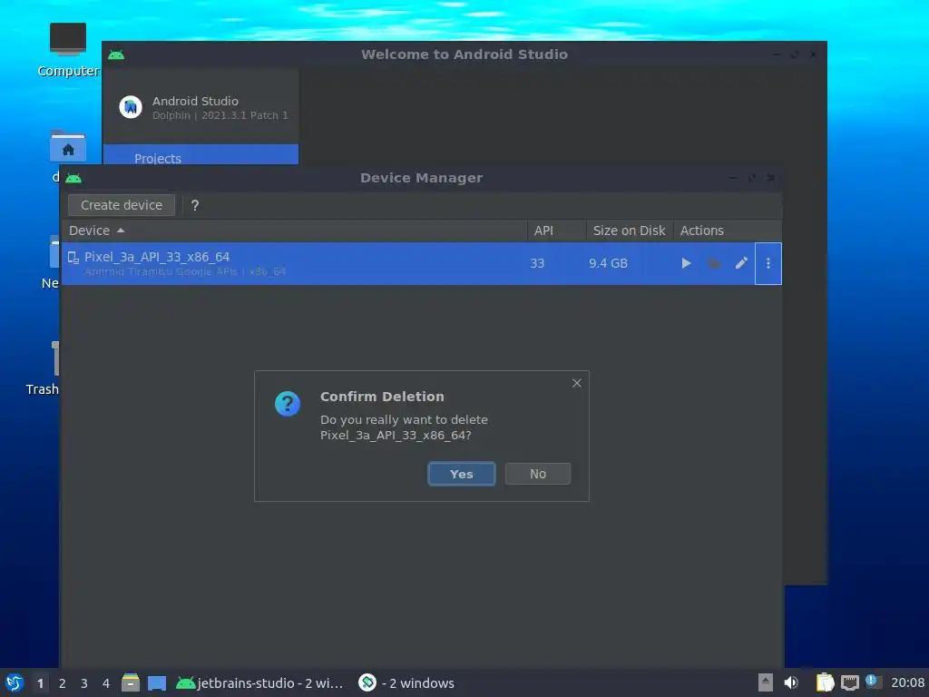
Task: Click the 9.4 GB size cell
Action: coord(608,263)
